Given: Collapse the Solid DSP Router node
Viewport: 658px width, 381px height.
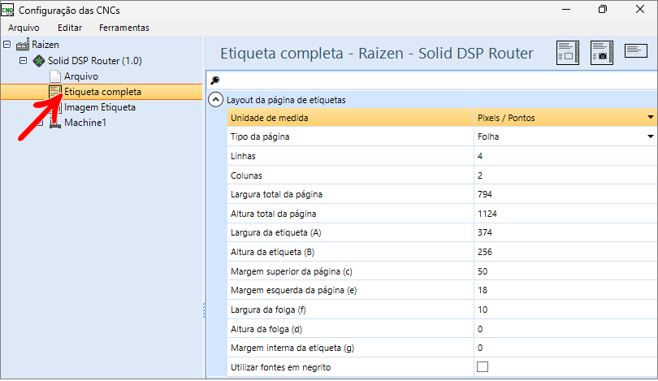Looking at the screenshot, I should [x=23, y=60].
